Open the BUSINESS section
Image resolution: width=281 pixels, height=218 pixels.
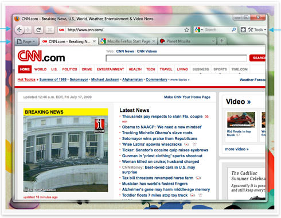click(201, 69)
